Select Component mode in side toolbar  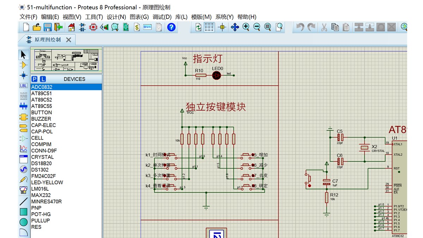point(23,65)
